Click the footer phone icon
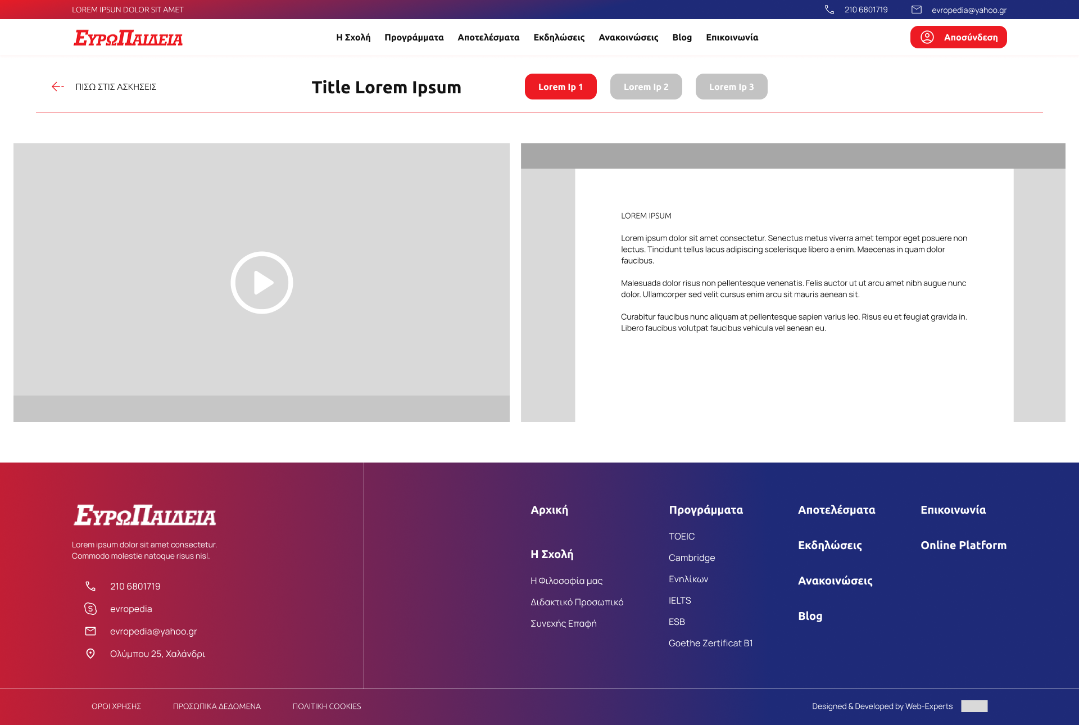 90,586
